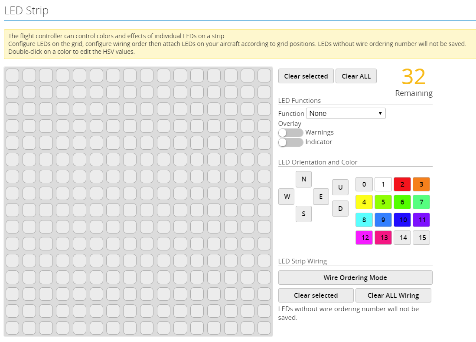Choose yellow color swatch 4
This screenshot has width=476, height=342.
pos(364,202)
